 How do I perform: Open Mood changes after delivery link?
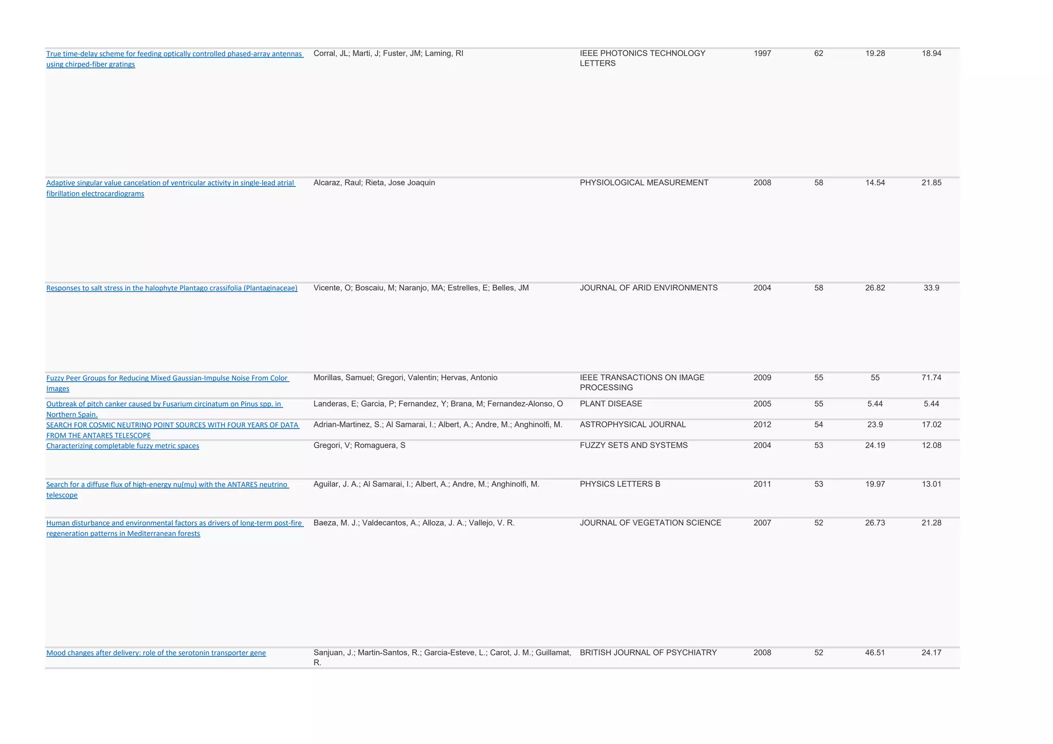coord(156,653)
